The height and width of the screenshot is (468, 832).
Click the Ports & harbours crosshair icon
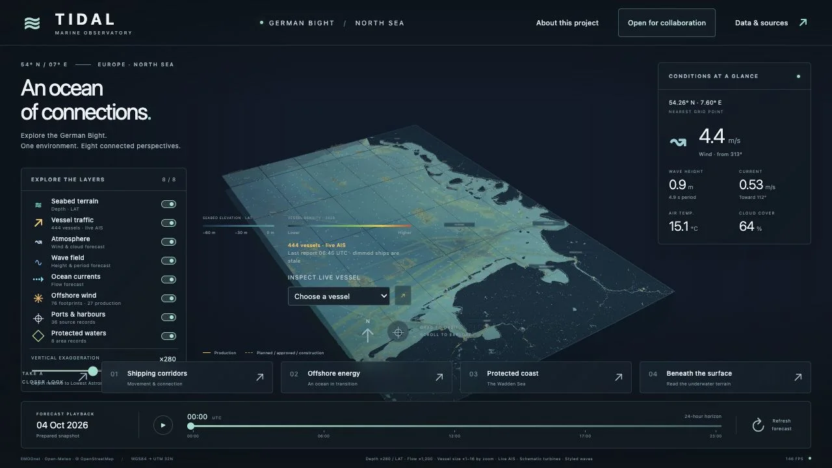tap(38, 318)
